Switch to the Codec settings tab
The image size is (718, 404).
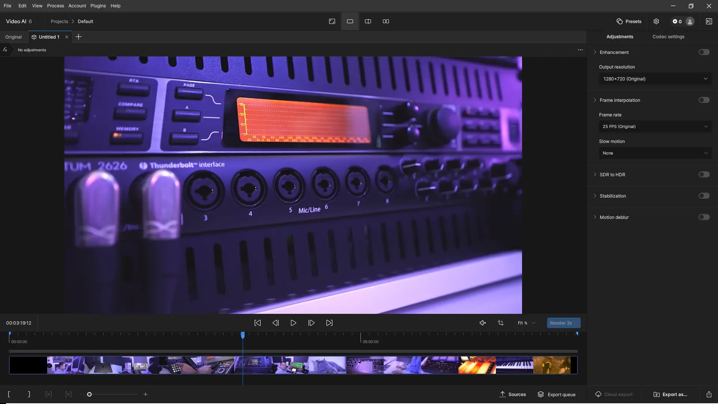pos(668,37)
